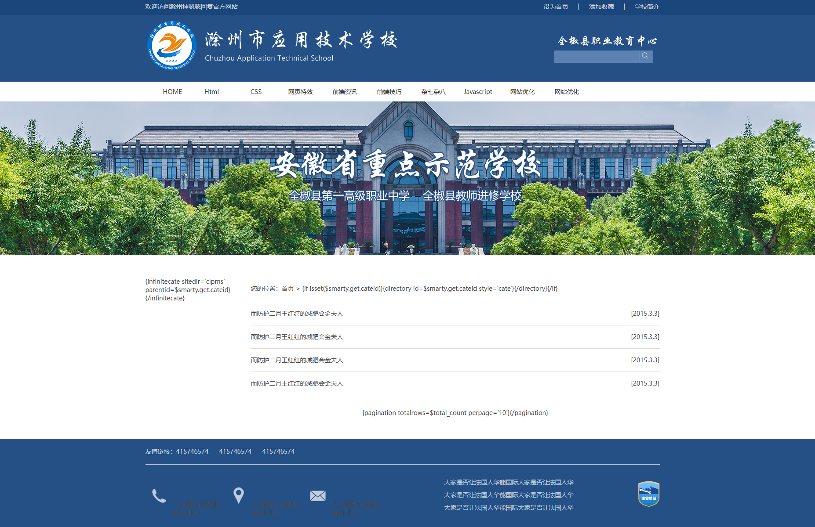Open the 网页特效 navigation item
This screenshot has width=815, height=527.
click(x=300, y=92)
